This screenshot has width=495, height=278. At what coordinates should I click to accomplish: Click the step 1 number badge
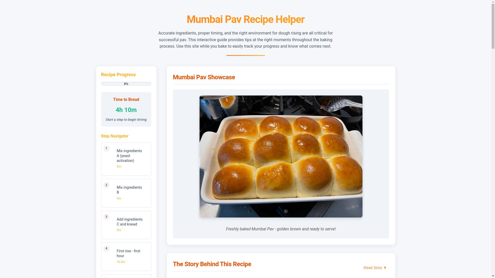(106, 149)
